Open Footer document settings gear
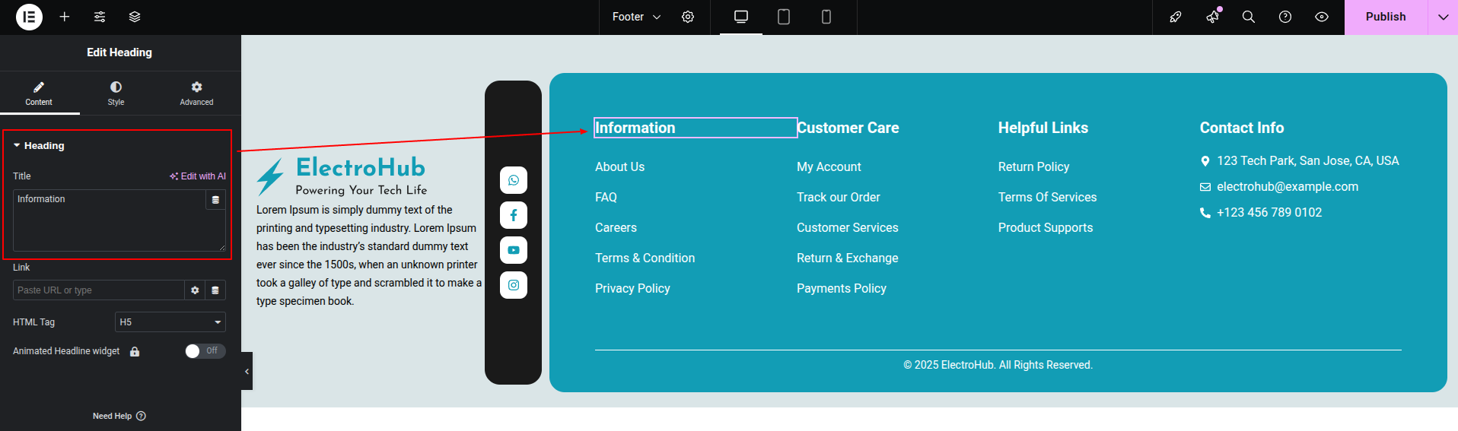Viewport: 1458px width, 431px height. point(688,17)
